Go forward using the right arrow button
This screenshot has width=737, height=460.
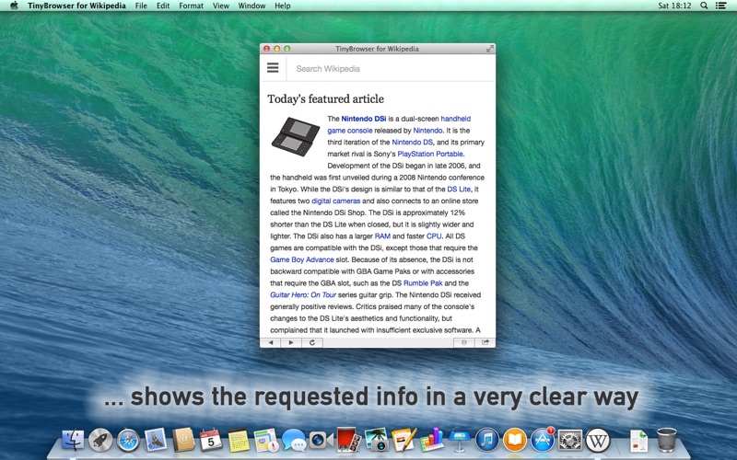tap(291, 342)
